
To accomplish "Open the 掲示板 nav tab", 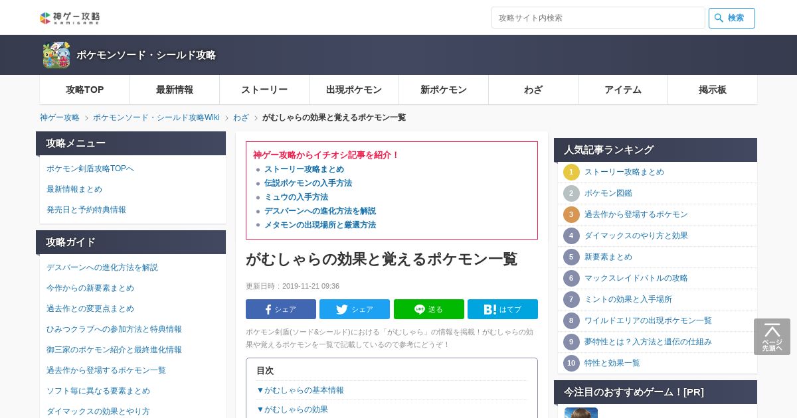I will [x=713, y=90].
